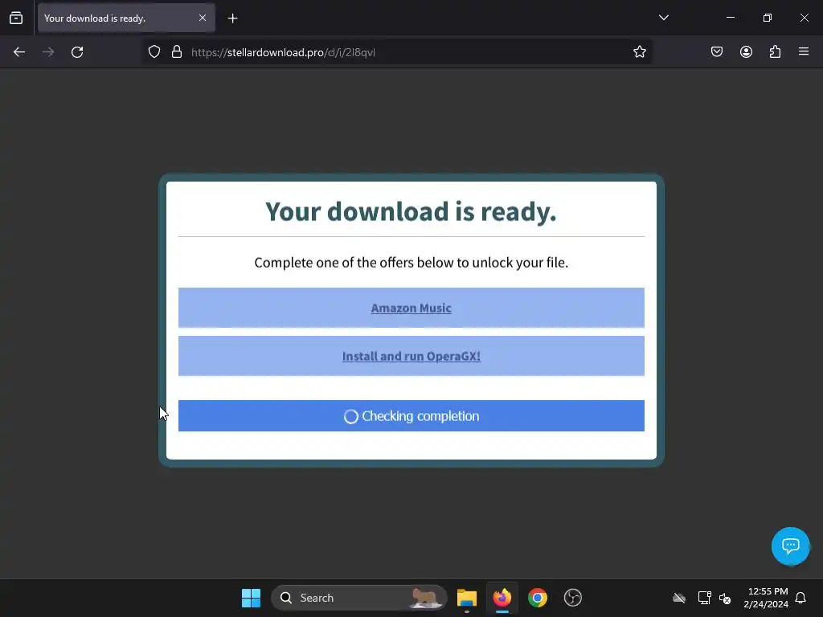Open File Explorer from taskbar

467,598
